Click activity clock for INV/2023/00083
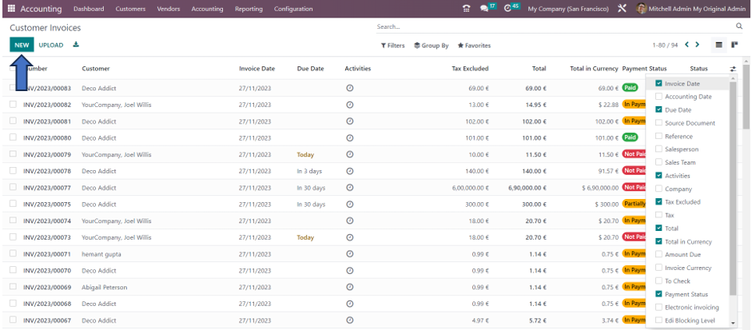 349,88
